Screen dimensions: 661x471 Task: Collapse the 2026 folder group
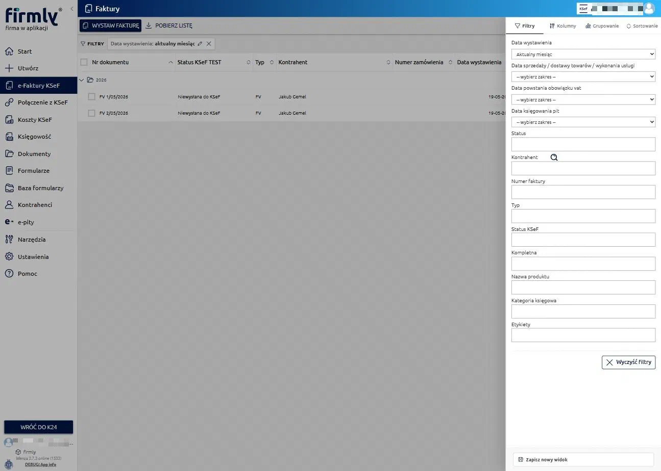pos(82,80)
